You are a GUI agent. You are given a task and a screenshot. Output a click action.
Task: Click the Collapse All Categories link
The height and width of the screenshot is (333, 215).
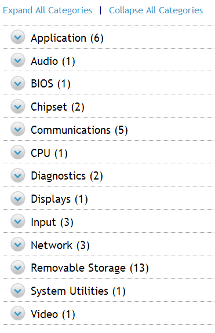(x=156, y=10)
